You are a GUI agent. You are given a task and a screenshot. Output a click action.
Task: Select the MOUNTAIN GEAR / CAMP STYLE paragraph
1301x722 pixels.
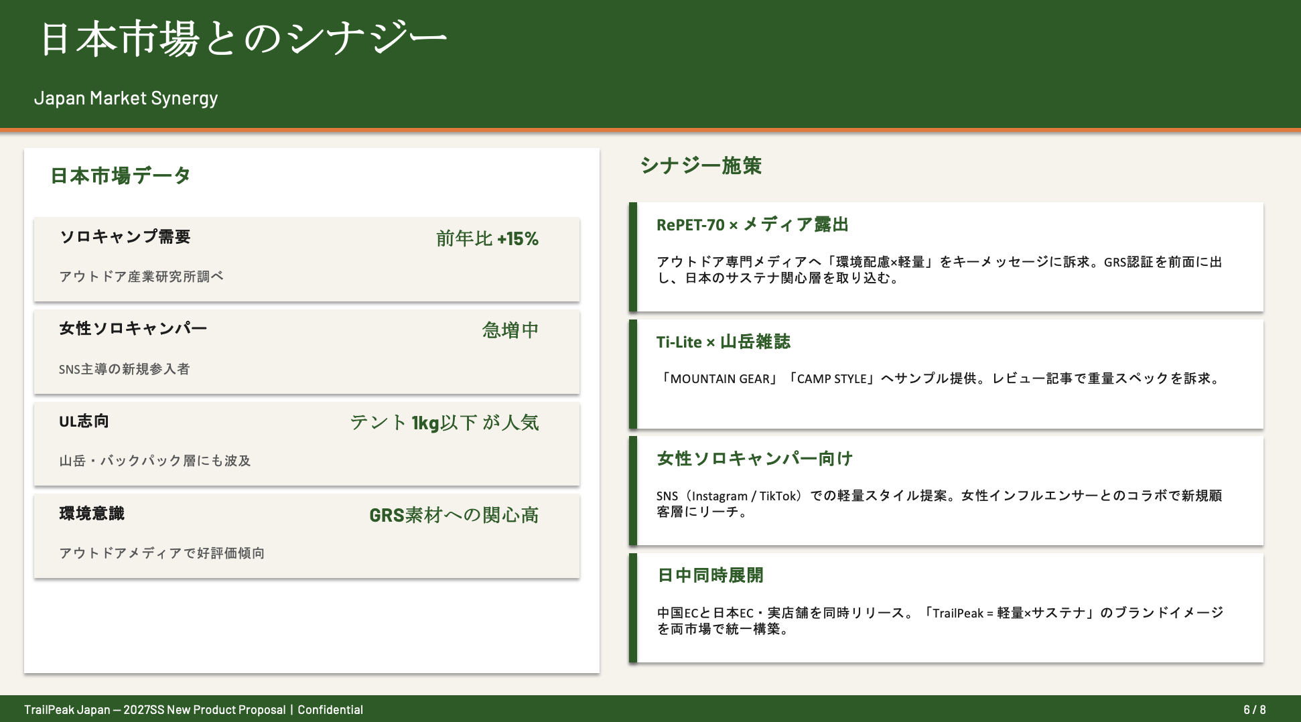pyautogui.click(x=941, y=378)
